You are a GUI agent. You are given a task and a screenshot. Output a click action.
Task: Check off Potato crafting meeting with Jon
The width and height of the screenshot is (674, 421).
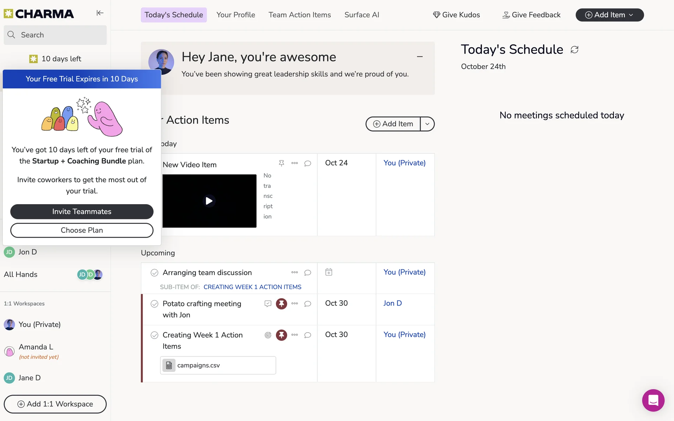point(154,304)
